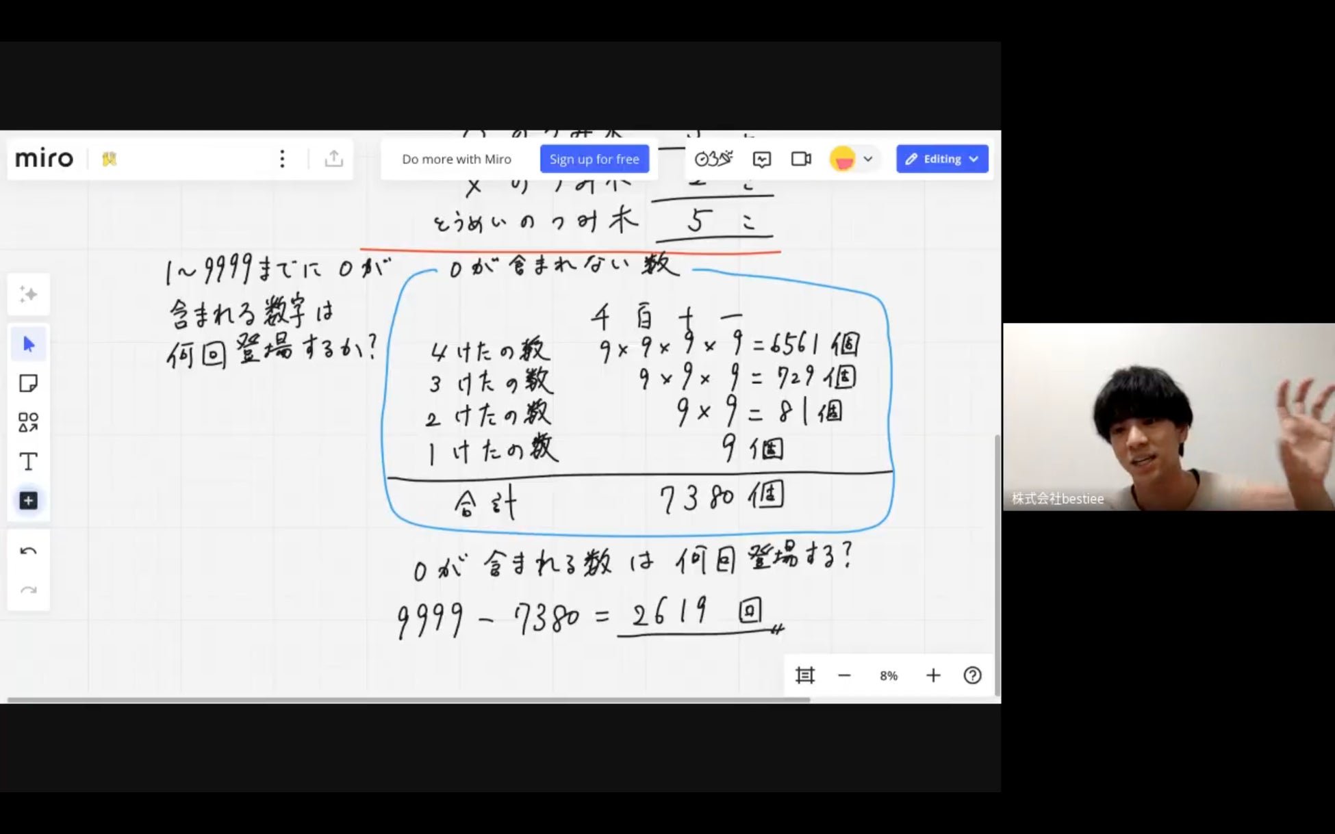Open the plus more apps button

[28, 501]
